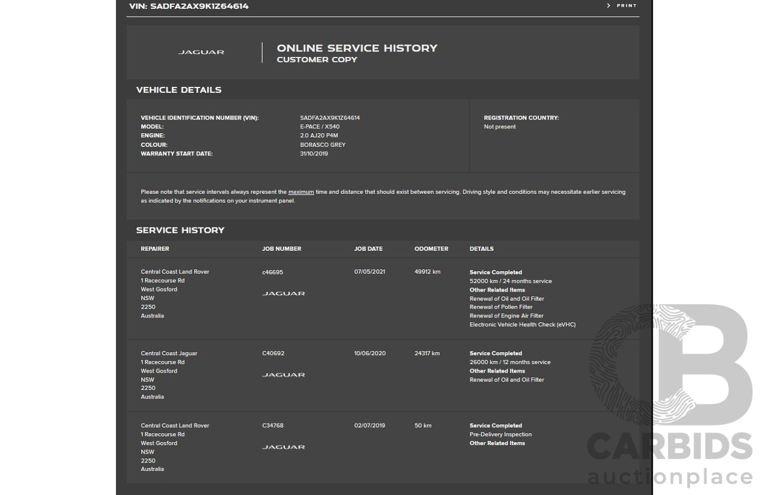Click warranty start date 31/10/2019
Image resolution: width=769 pixels, height=495 pixels.
coord(314,154)
